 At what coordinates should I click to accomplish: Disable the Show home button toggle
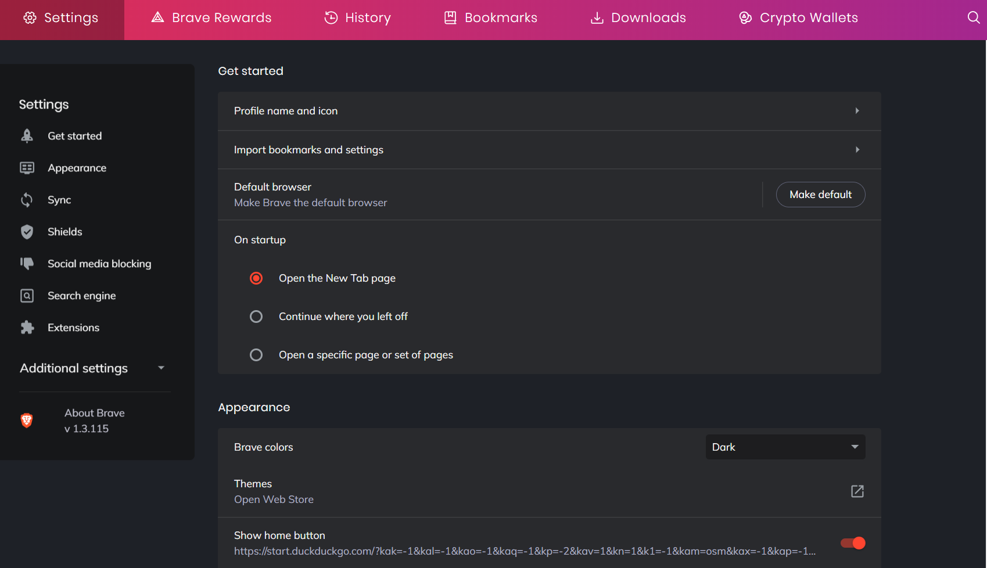853,543
